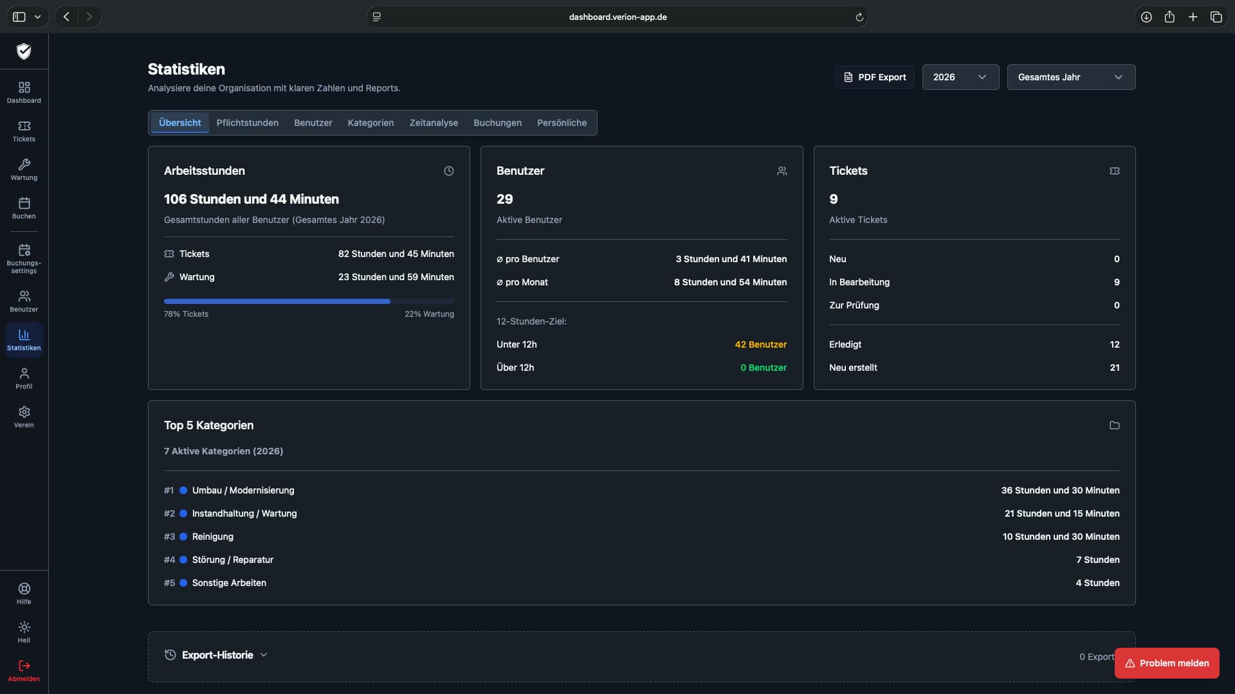Image resolution: width=1235 pixels, height=694 pixels.
Task: Click the 0 Benutzer value
Action: (764, 368)
